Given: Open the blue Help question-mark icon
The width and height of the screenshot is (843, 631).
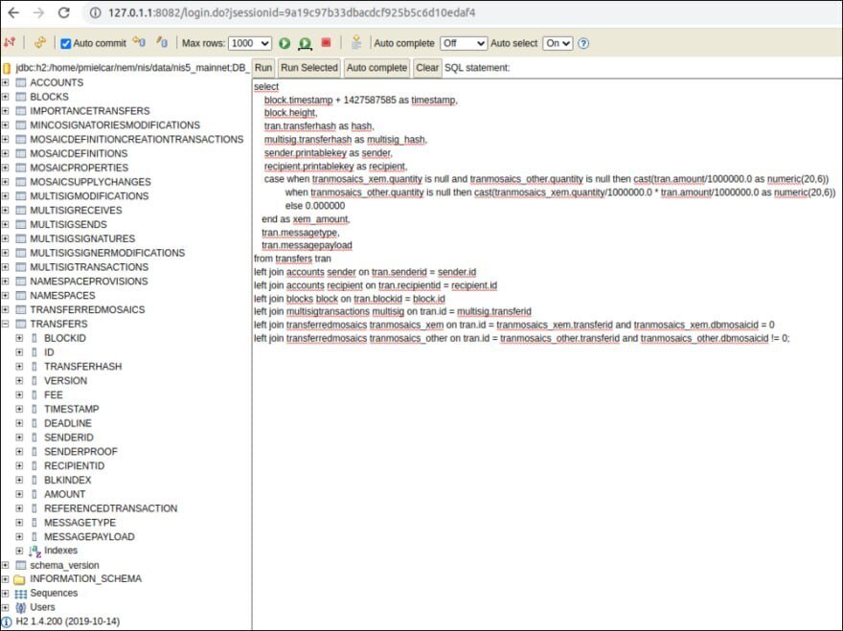Looking at the screenshot, I should click(583, 43).
